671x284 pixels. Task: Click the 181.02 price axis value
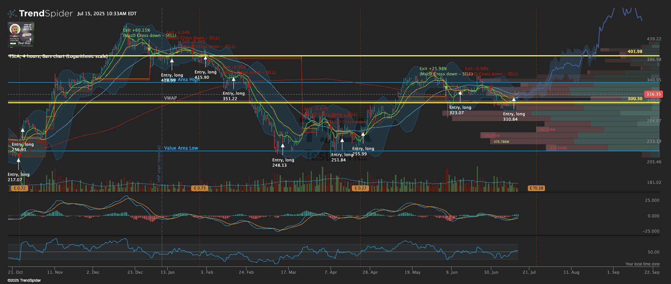654,182
